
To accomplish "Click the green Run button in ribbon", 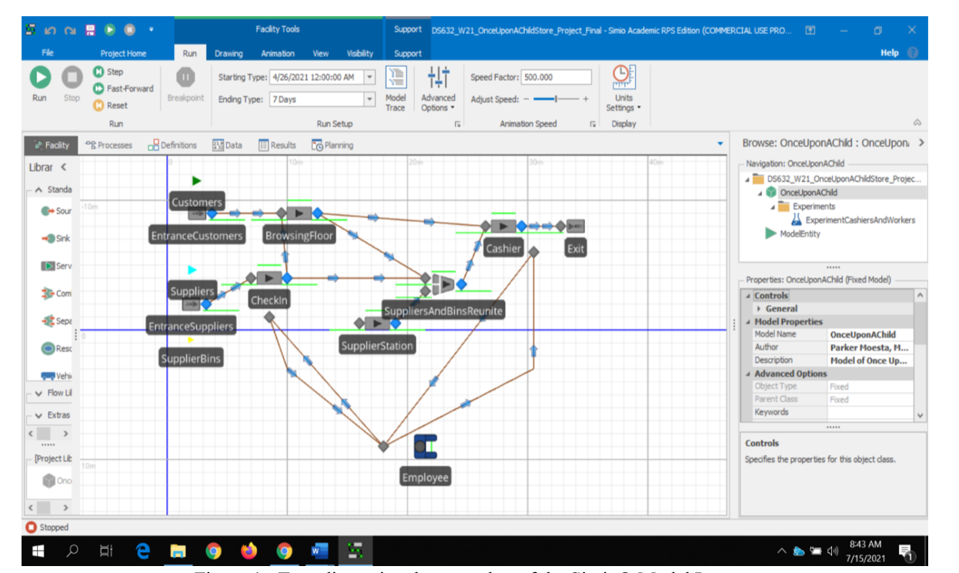I will [x=40, y=83].
